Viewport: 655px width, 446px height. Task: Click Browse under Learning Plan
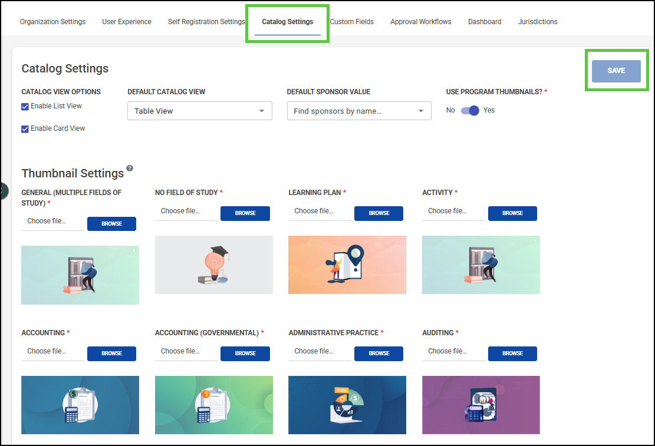tap(379, 213)
